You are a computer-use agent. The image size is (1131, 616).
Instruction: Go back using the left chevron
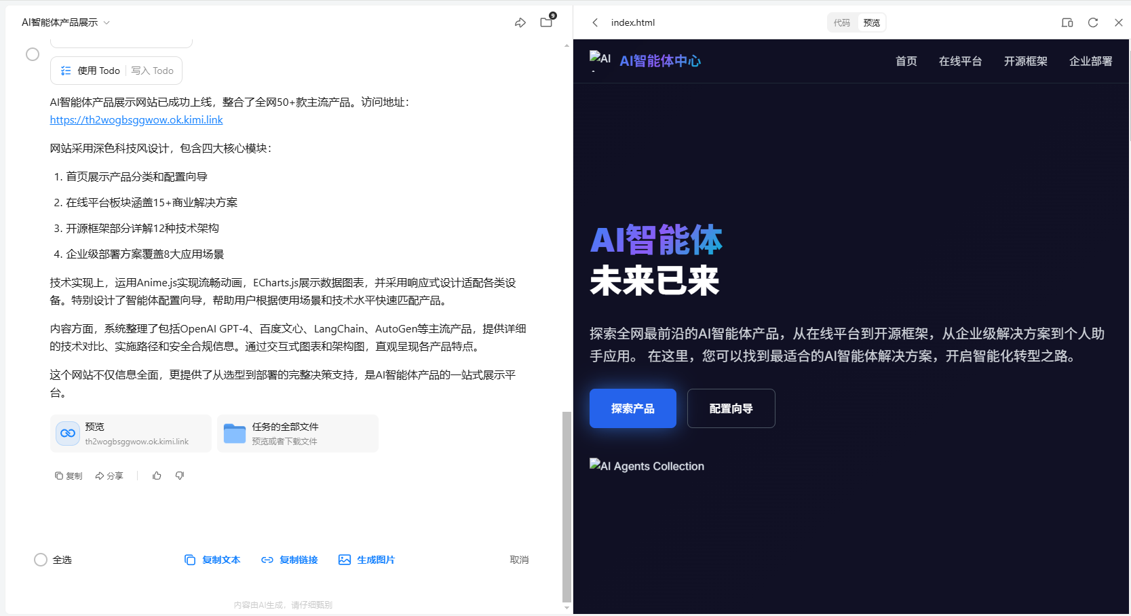pyautogui.click(x=595, y=22)
